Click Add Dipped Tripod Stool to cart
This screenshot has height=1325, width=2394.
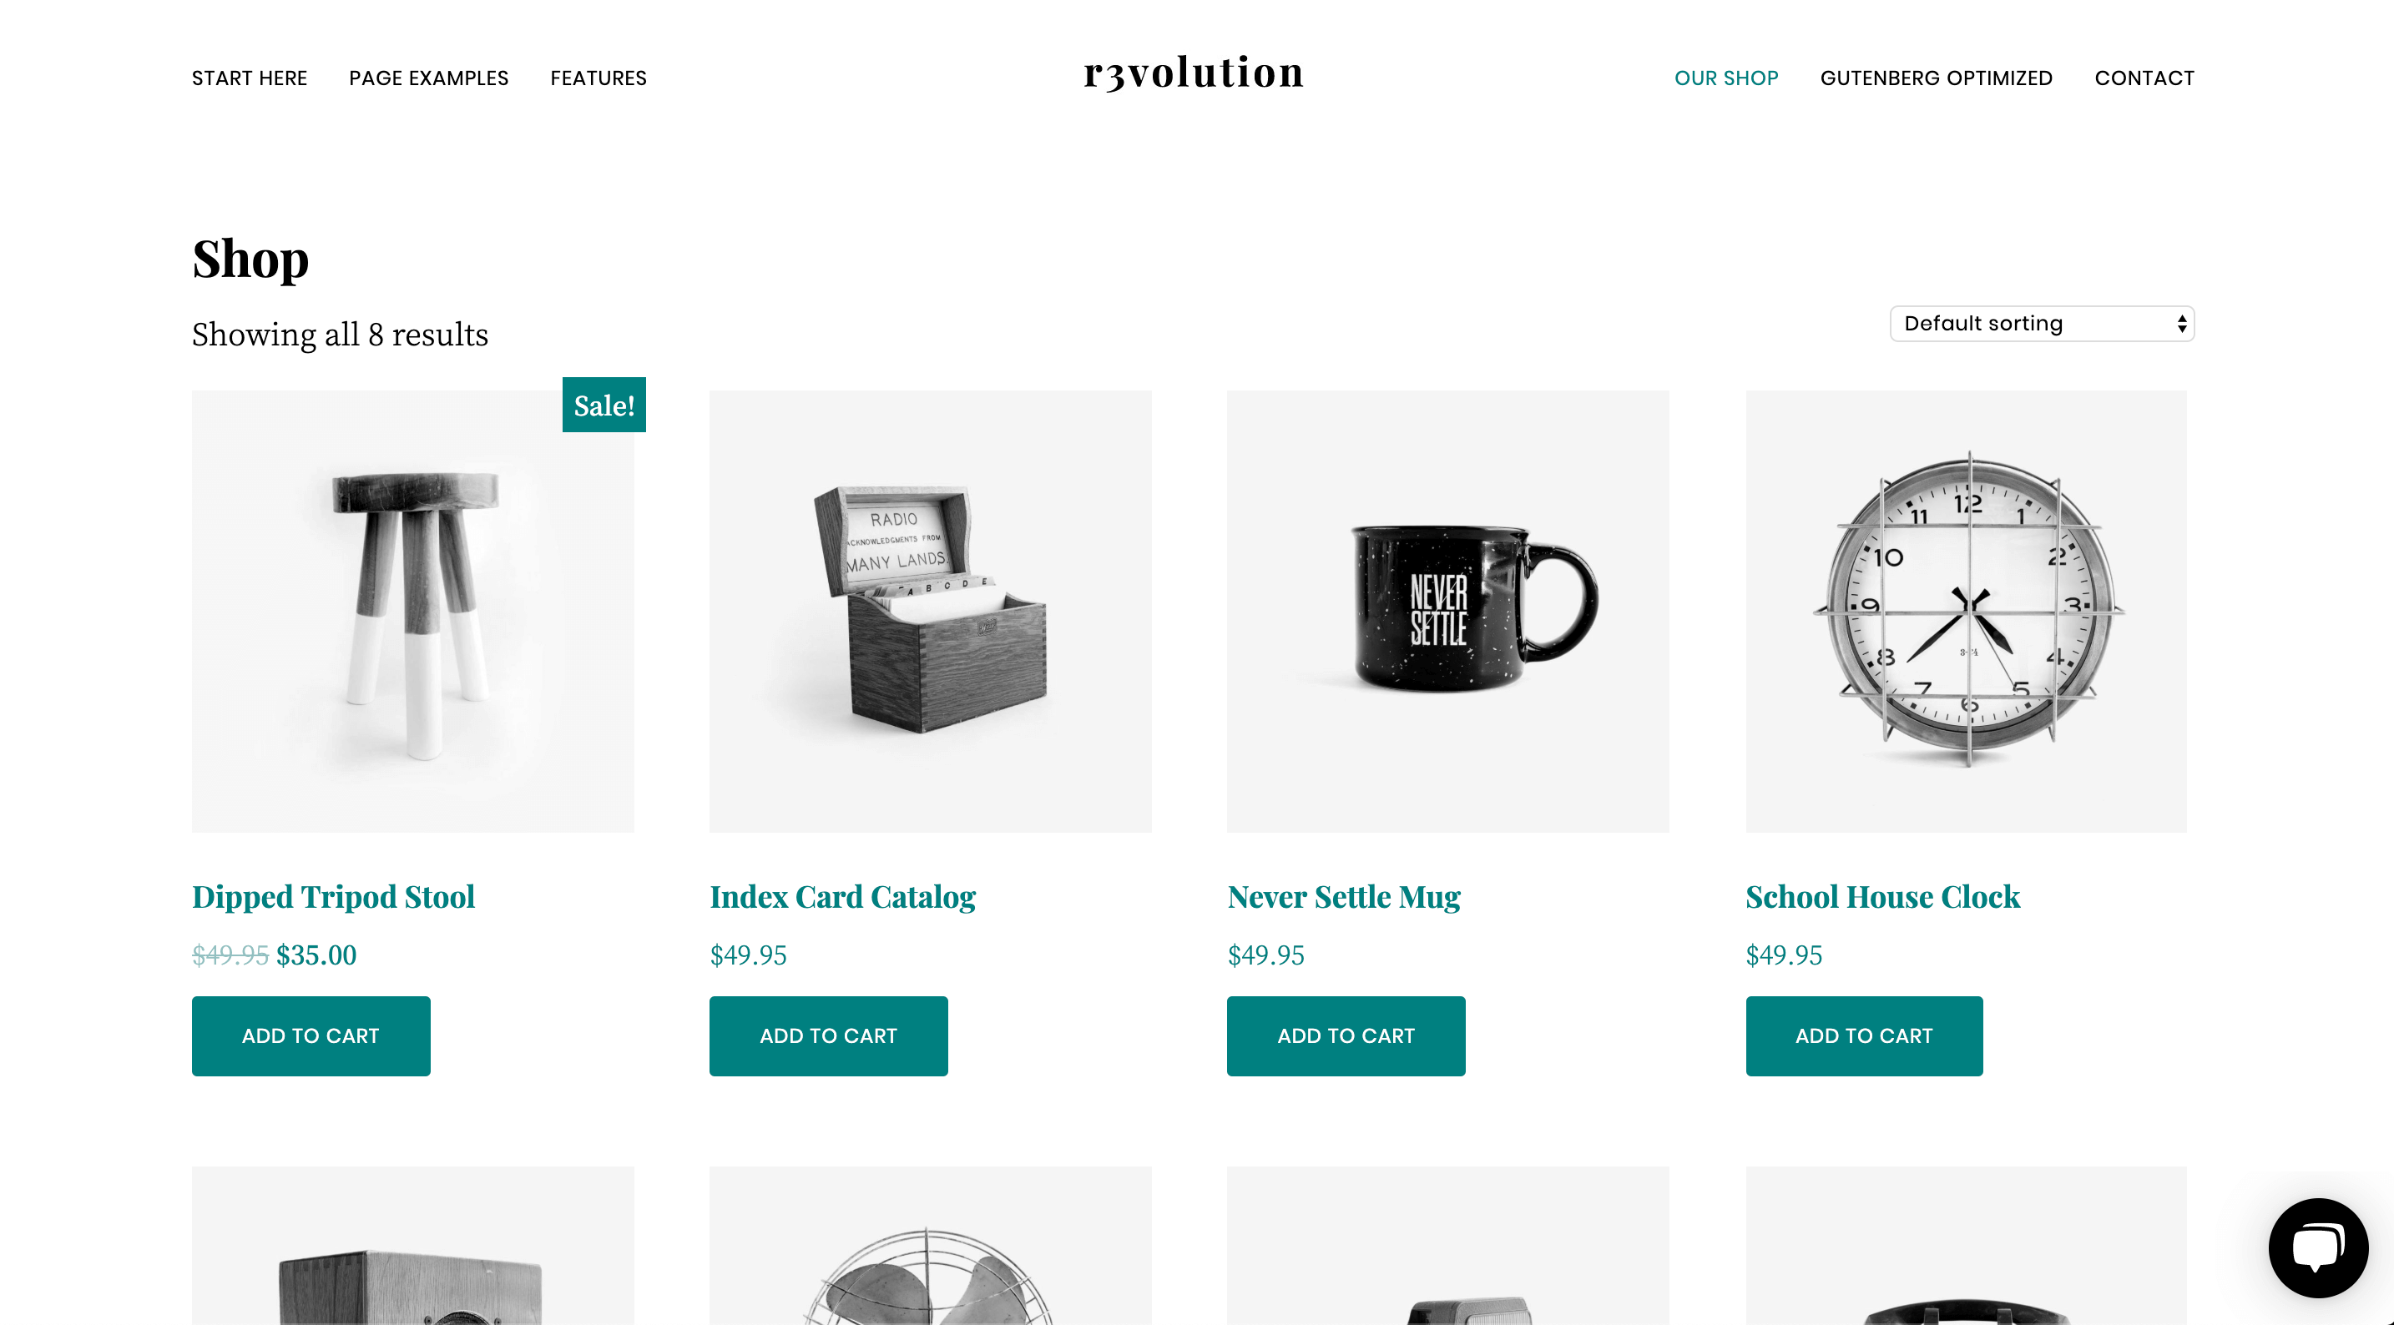pos(310,1036)
